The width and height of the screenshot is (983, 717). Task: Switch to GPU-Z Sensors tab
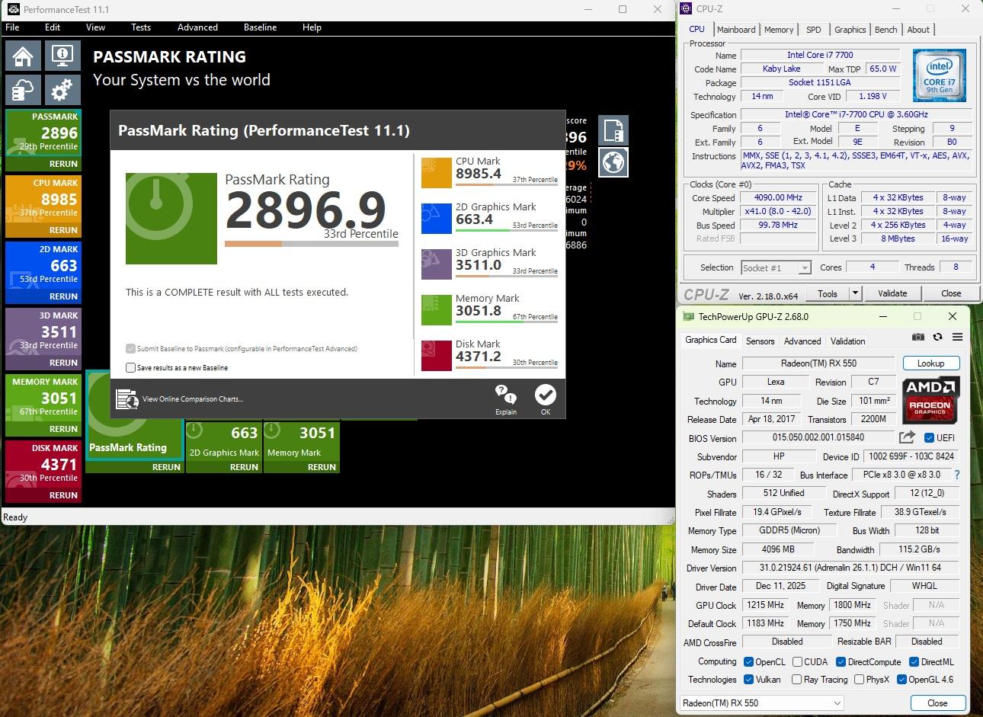tap(760, 341)
